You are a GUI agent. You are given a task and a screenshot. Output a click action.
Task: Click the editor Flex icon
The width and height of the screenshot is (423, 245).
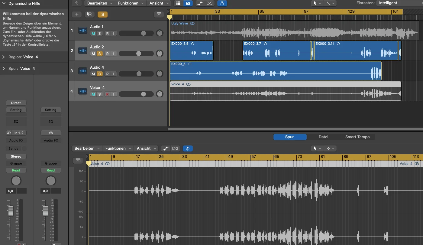click(x=175, y=149)
